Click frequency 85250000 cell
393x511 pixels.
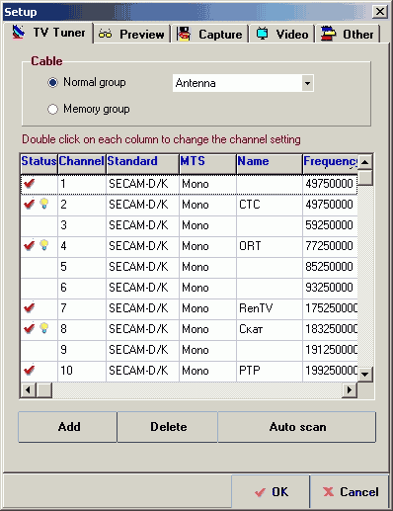[329, 267]
